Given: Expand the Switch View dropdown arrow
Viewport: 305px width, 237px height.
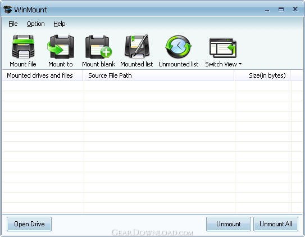Looking at the screenshot, I should tap(240, 64).
